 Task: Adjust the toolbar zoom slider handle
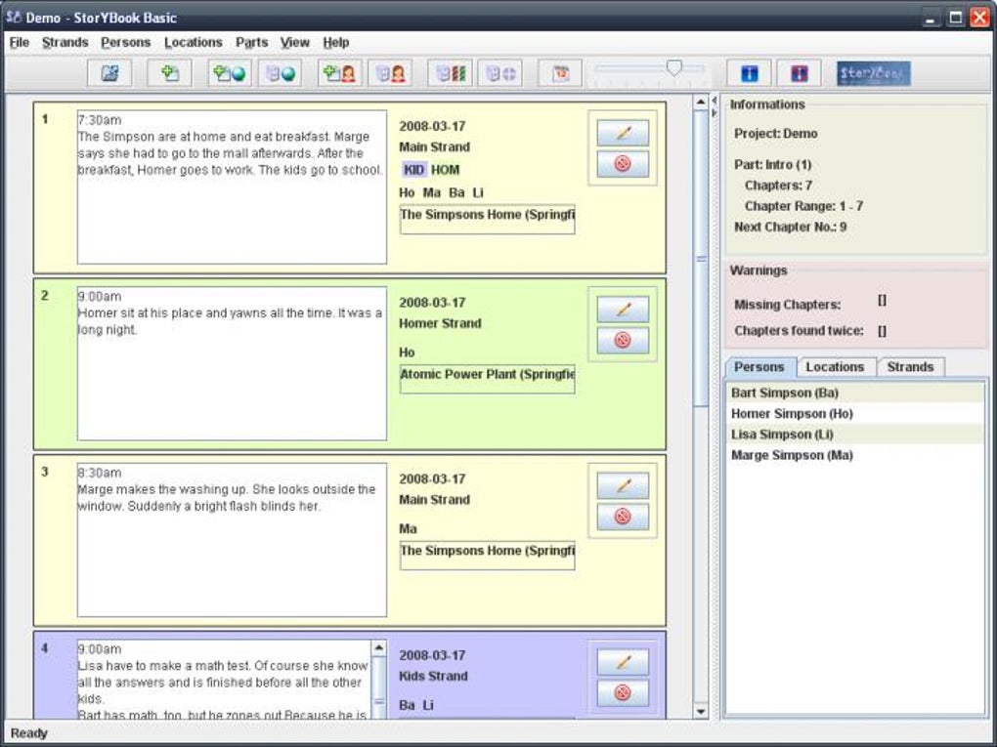(x=674, y=67)
